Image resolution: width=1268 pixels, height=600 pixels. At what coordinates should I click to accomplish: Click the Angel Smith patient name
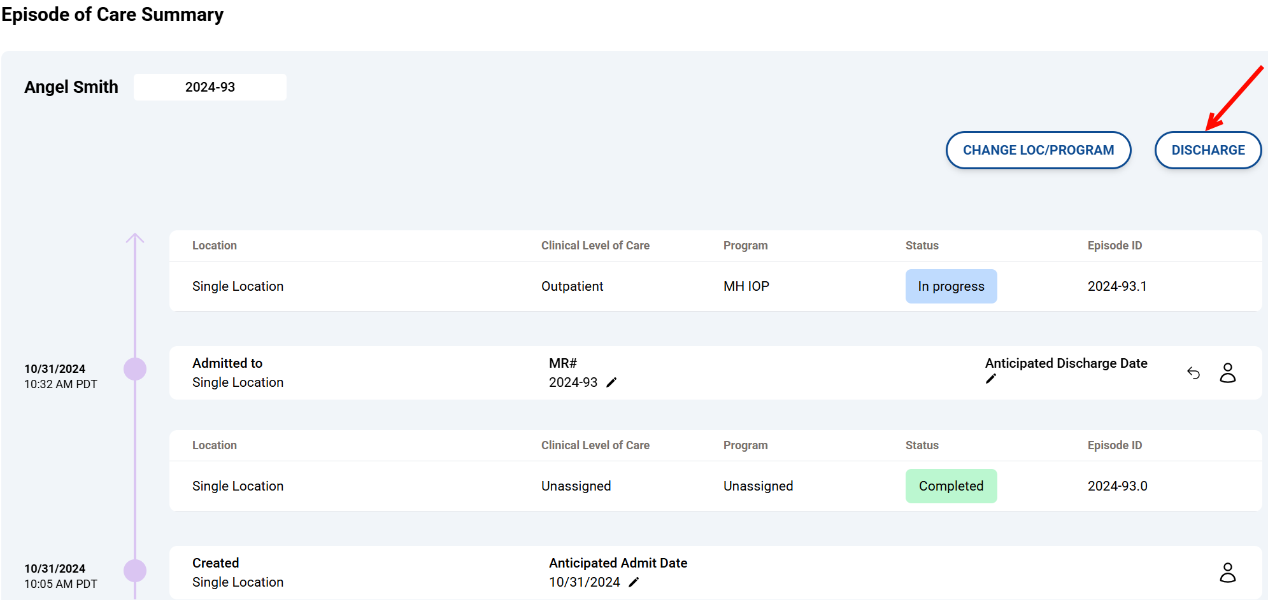[x=71, y=87]
